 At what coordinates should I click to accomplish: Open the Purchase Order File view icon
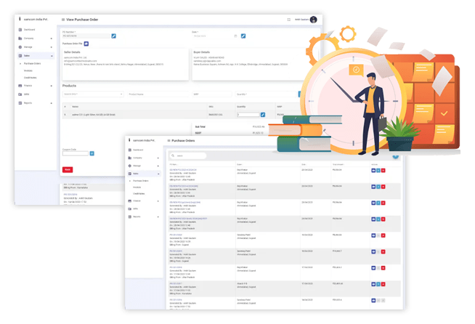[x=86, y=44]
